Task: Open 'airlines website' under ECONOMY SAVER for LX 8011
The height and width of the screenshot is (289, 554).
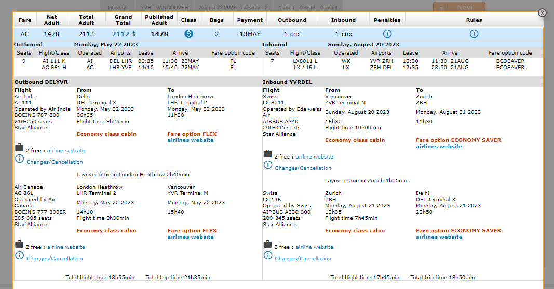Action: click(x=439, y=147)
